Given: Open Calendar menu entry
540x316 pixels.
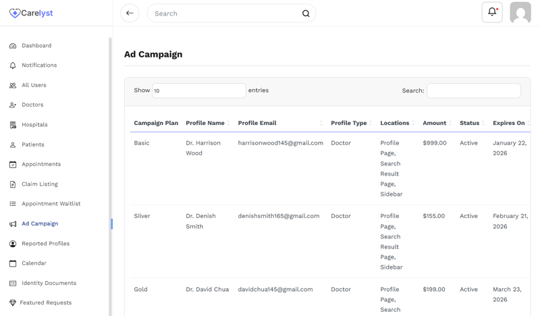Looking at the screenshot, I should (x=34, y=263).
